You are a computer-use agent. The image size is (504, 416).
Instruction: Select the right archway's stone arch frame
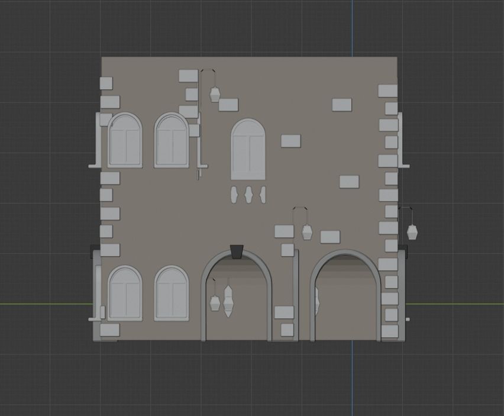pos(345,295)
